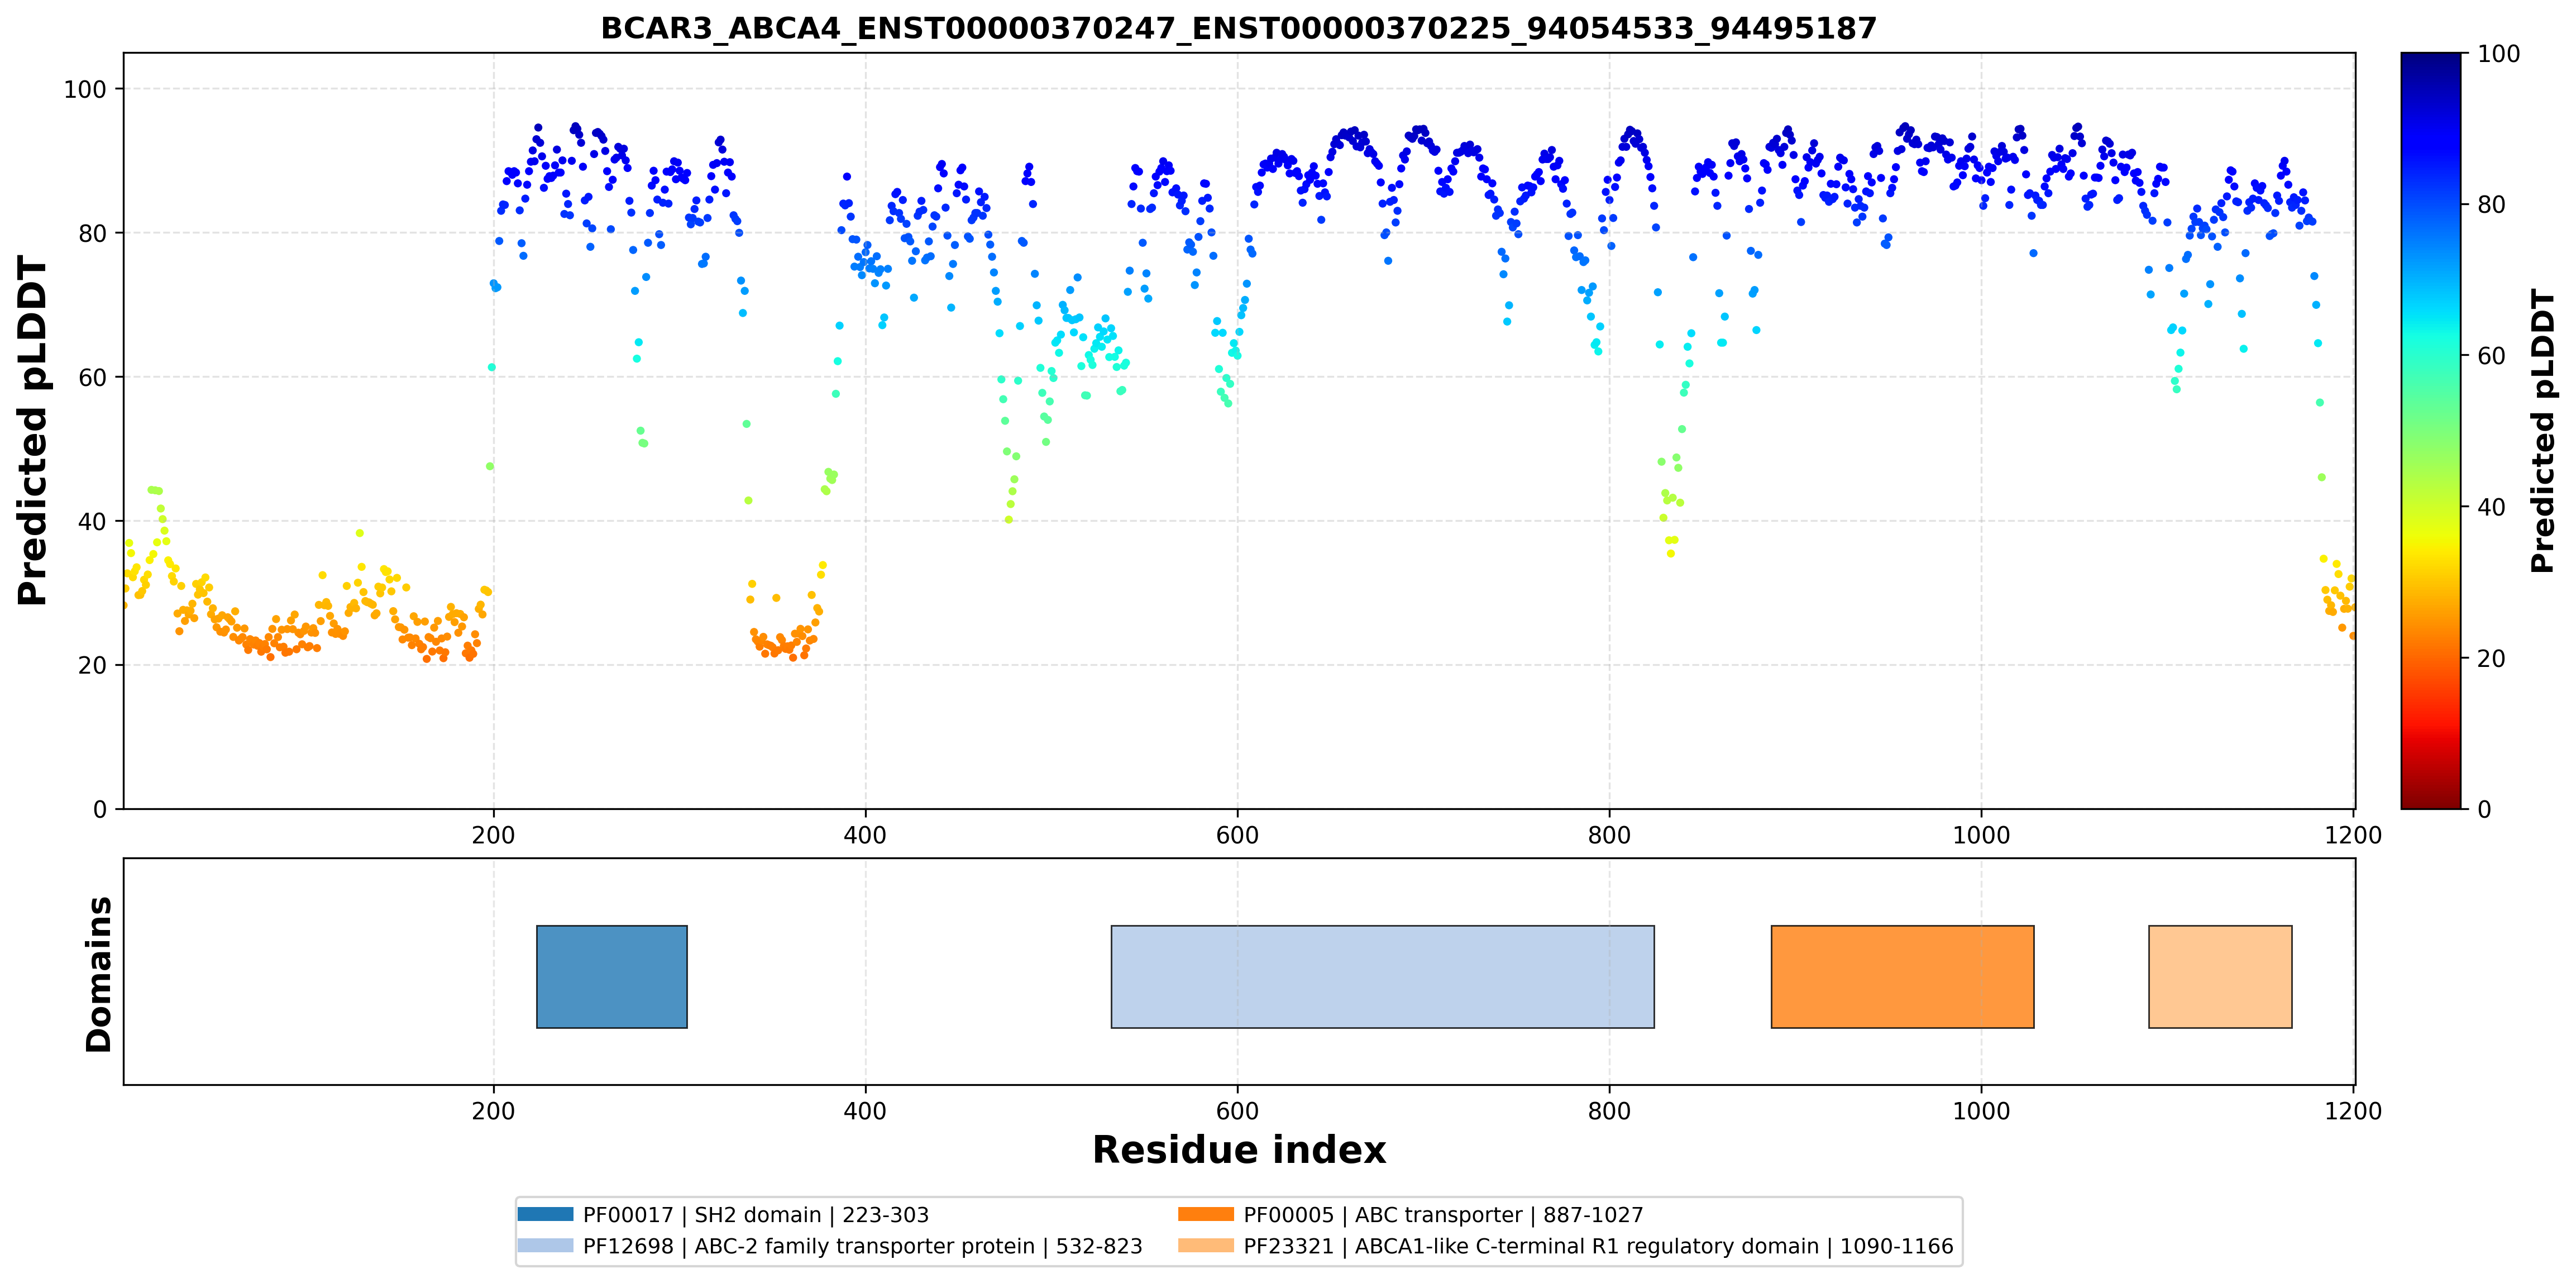Click the ABC transporter orange domain block

pyautogui.click(x=1902, y=977)
